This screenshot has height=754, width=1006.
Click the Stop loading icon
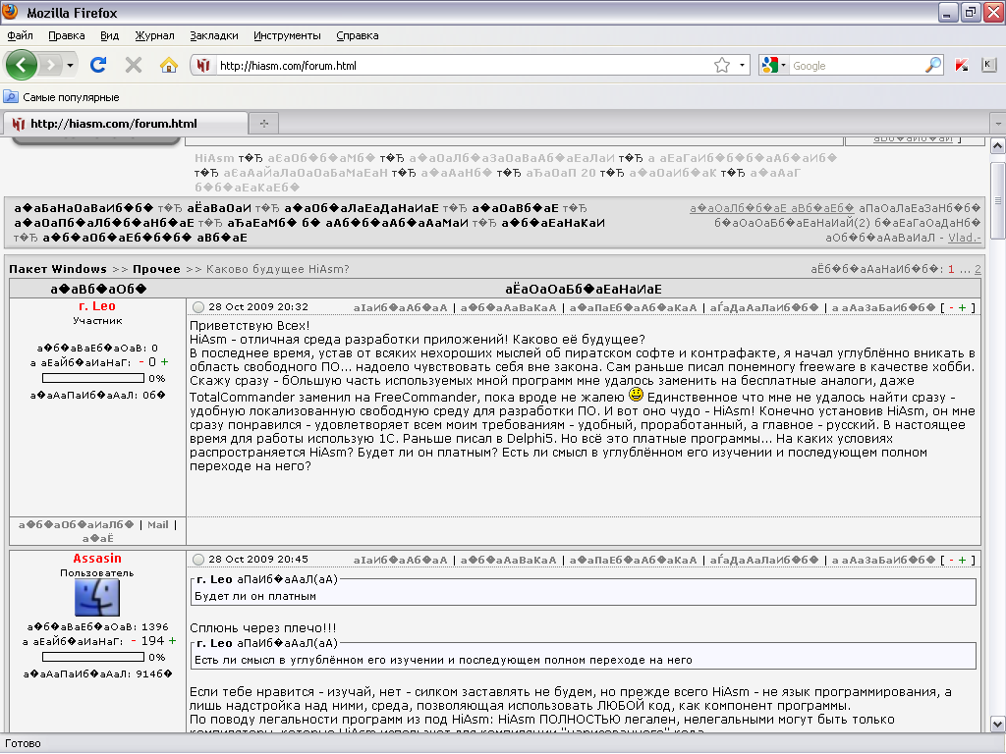click(134, 65)
